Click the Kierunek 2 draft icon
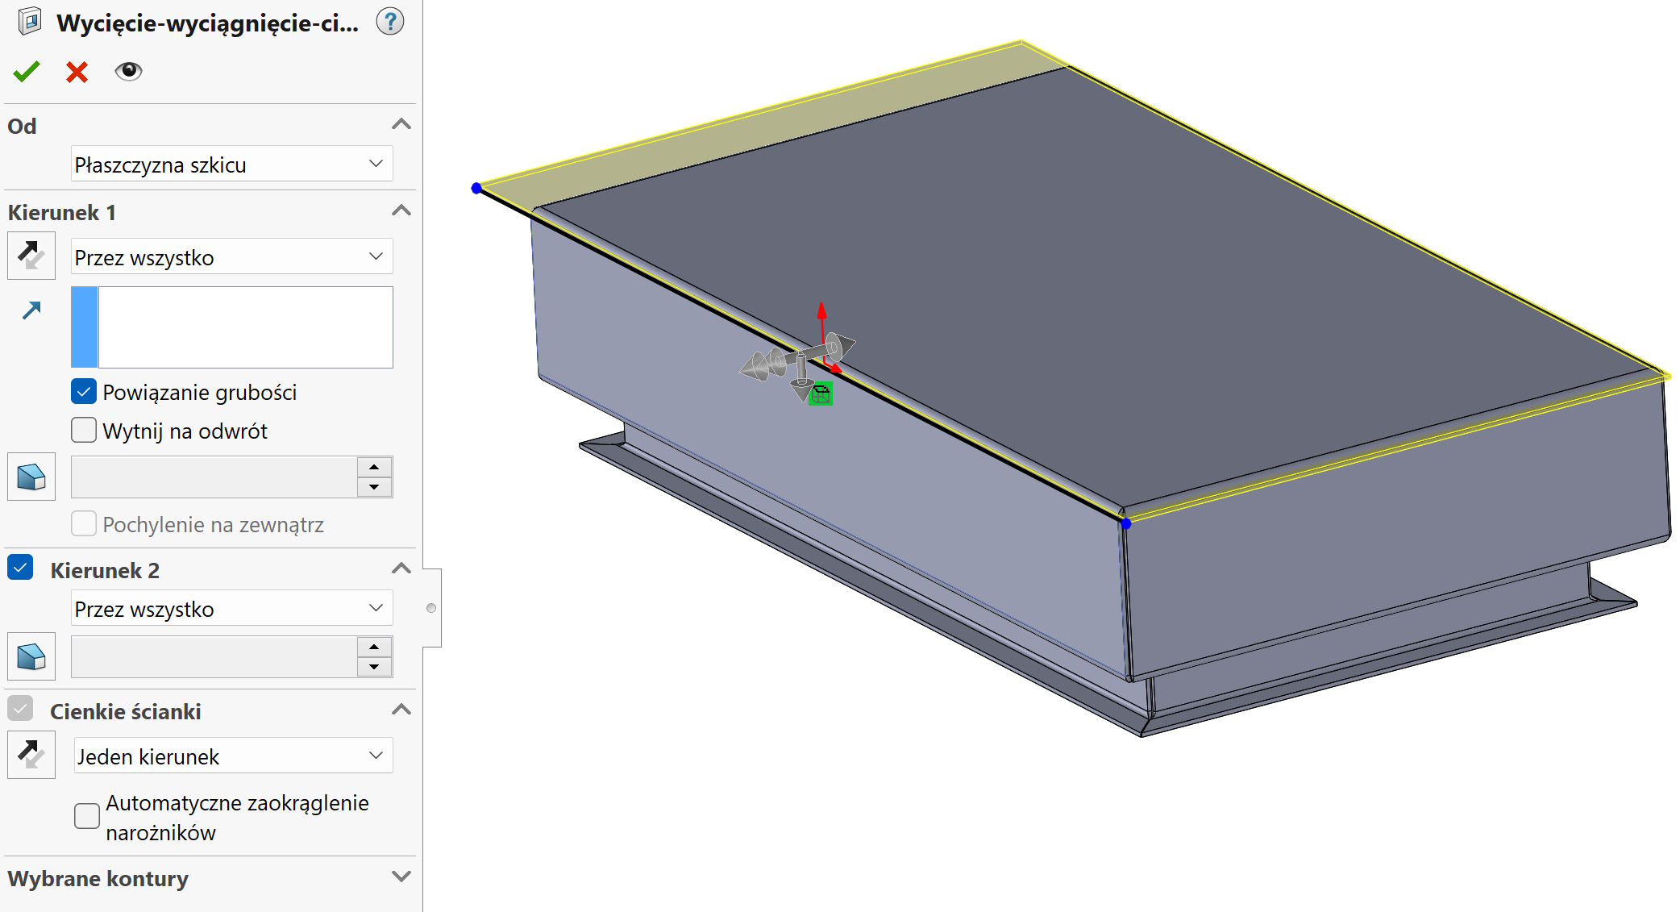The height and width of the screenshot is (912, 1680). pos(31,656)
